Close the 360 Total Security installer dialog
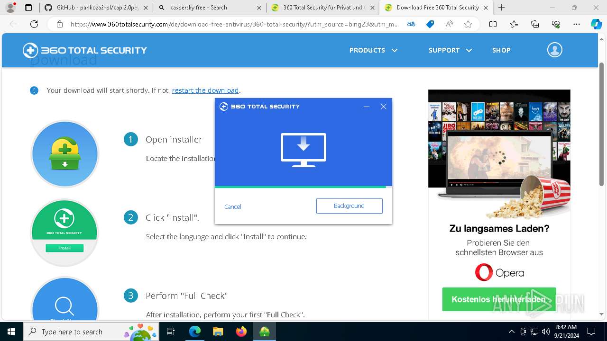Viewport: 607px width, 341px height. tap(384, 107)
